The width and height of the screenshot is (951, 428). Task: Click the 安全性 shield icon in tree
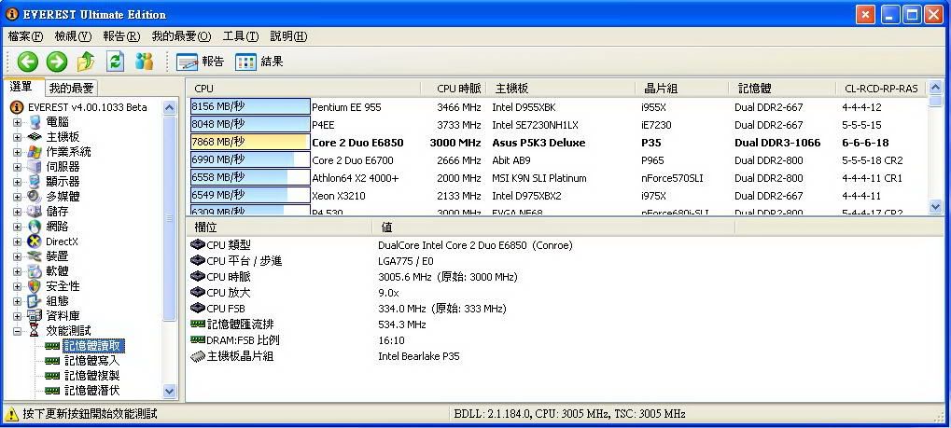(35, 286)
